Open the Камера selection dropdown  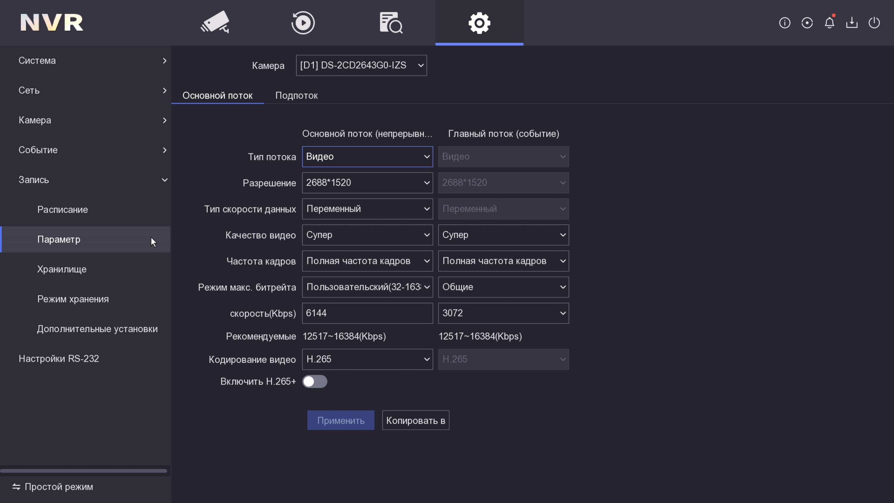361,65
